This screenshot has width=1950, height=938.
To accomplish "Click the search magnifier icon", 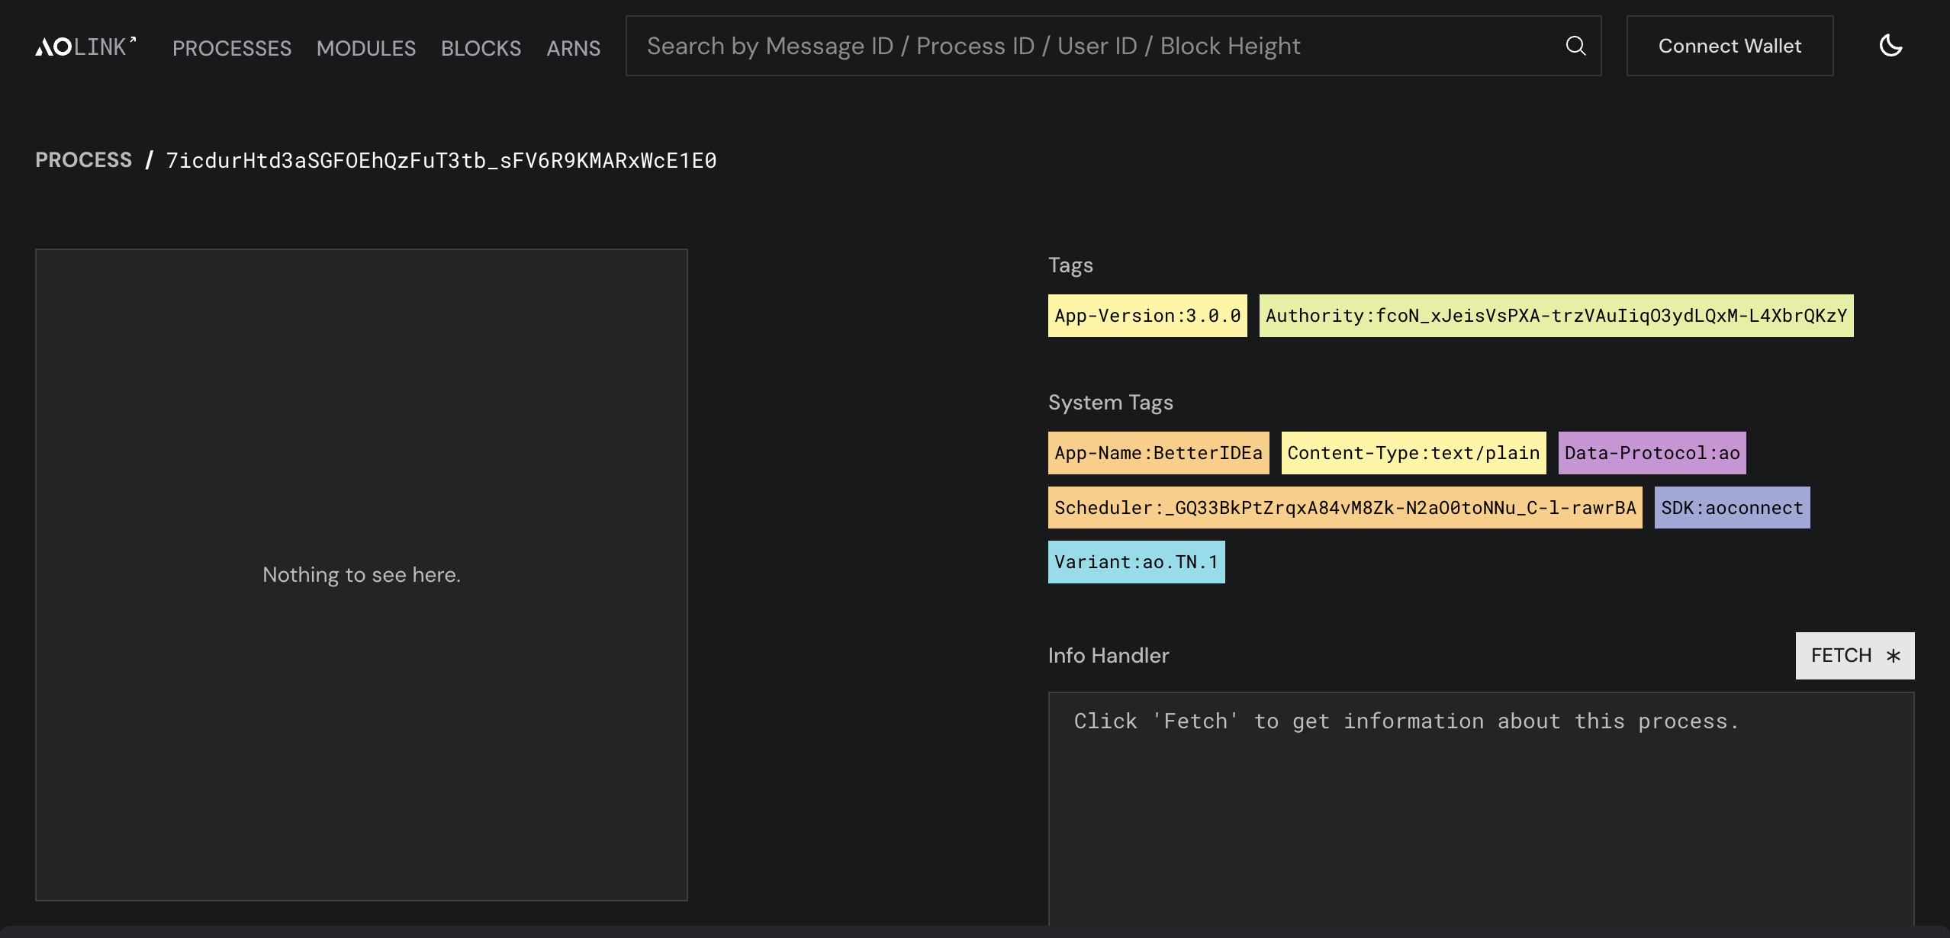I will coord(1575,46).
